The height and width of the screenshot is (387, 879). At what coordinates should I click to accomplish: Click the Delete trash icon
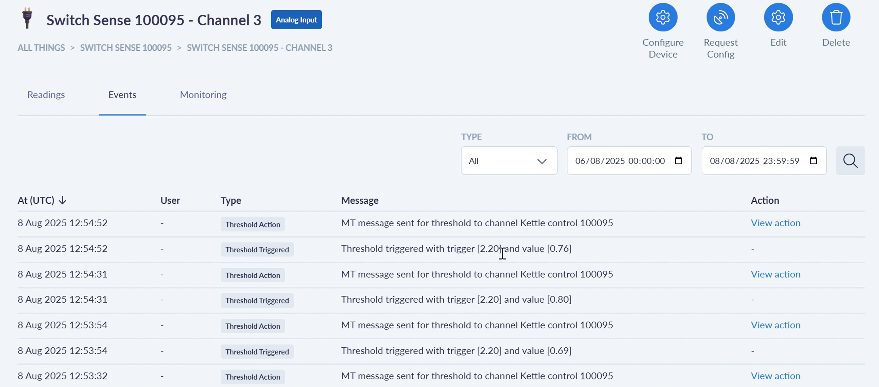836,17
